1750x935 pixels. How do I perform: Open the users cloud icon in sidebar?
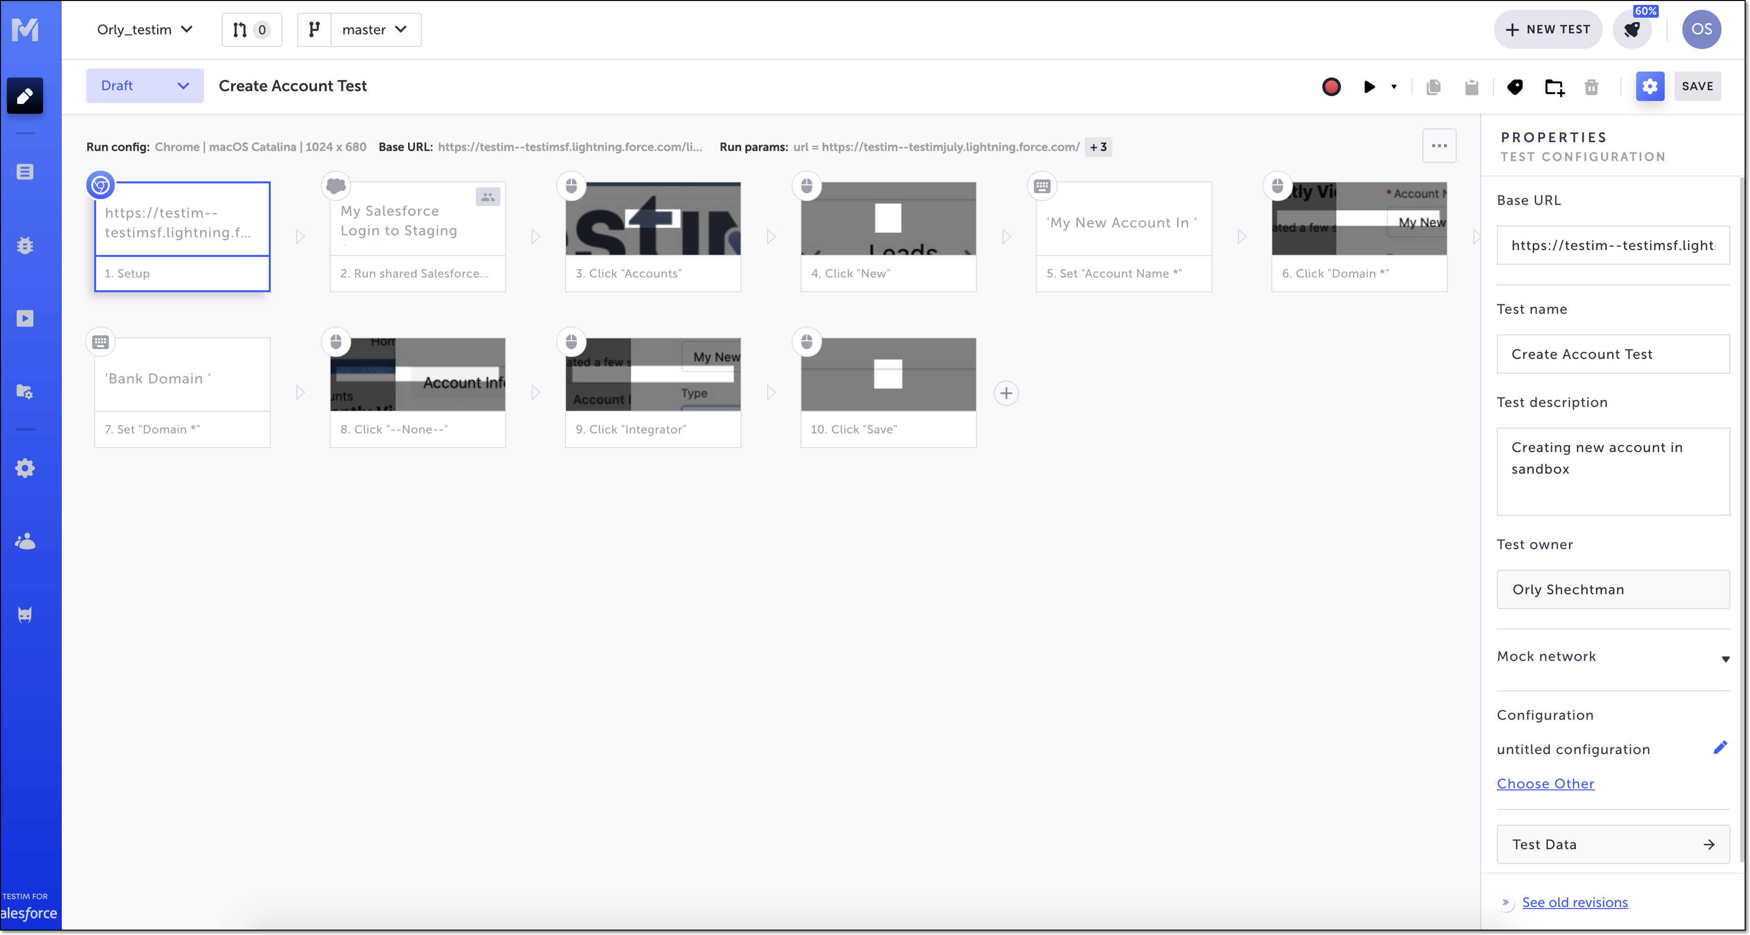25,541
